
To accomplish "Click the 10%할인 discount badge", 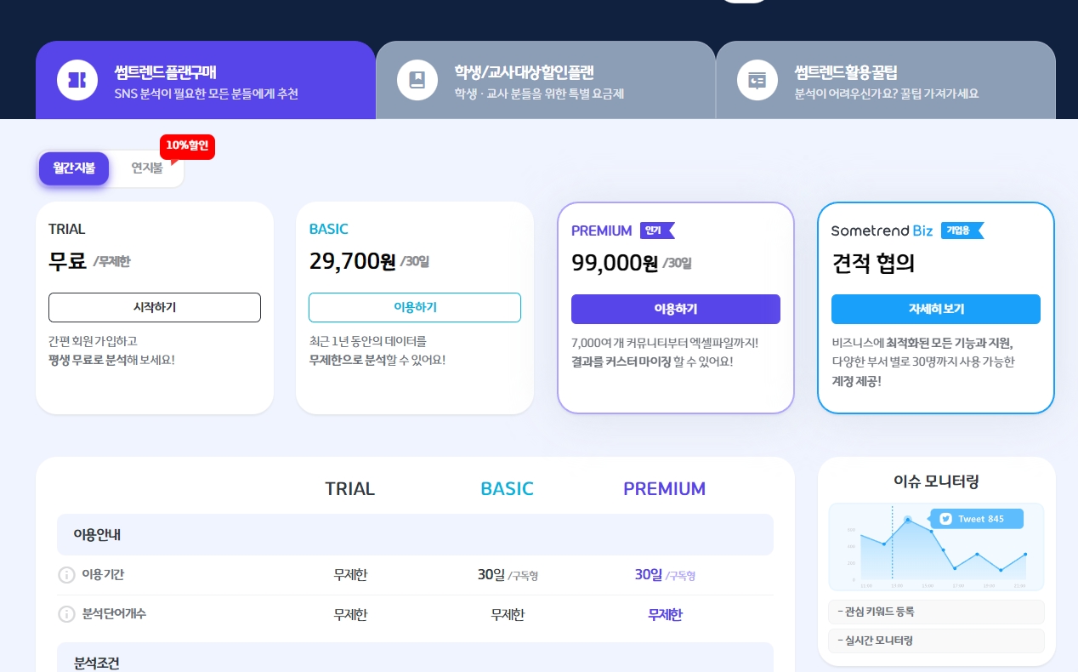I will tap(187, 145).
